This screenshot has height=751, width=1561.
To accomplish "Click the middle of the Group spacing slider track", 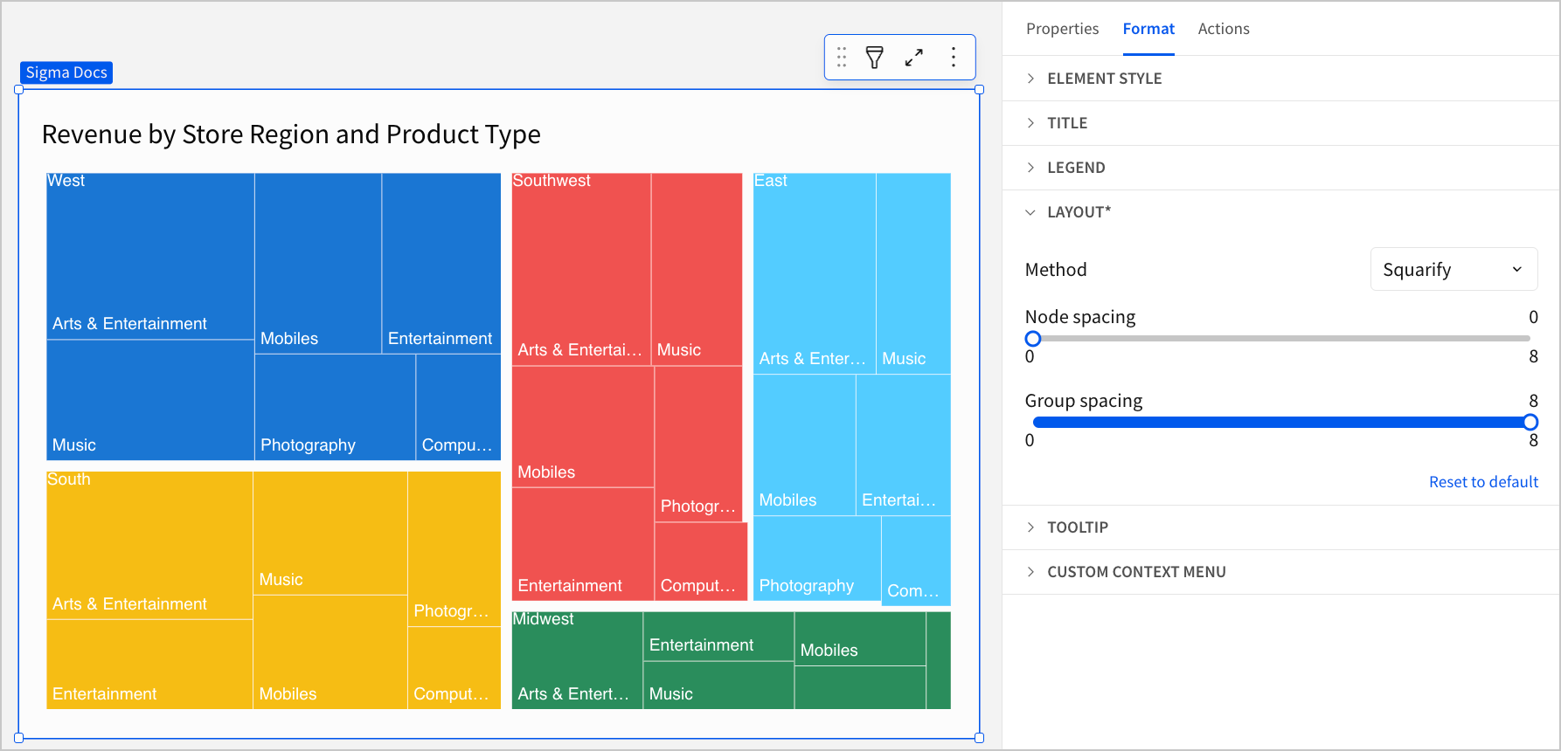I will pyautogui.click(x=1281, y=423).
